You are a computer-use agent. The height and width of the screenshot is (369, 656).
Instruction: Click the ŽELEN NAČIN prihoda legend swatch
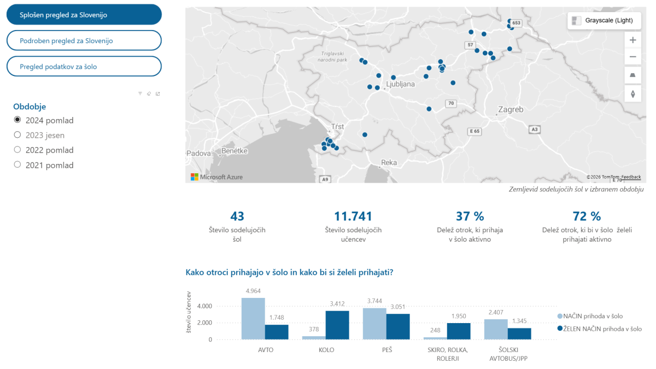pyautogui.click(x=560, y=329)
